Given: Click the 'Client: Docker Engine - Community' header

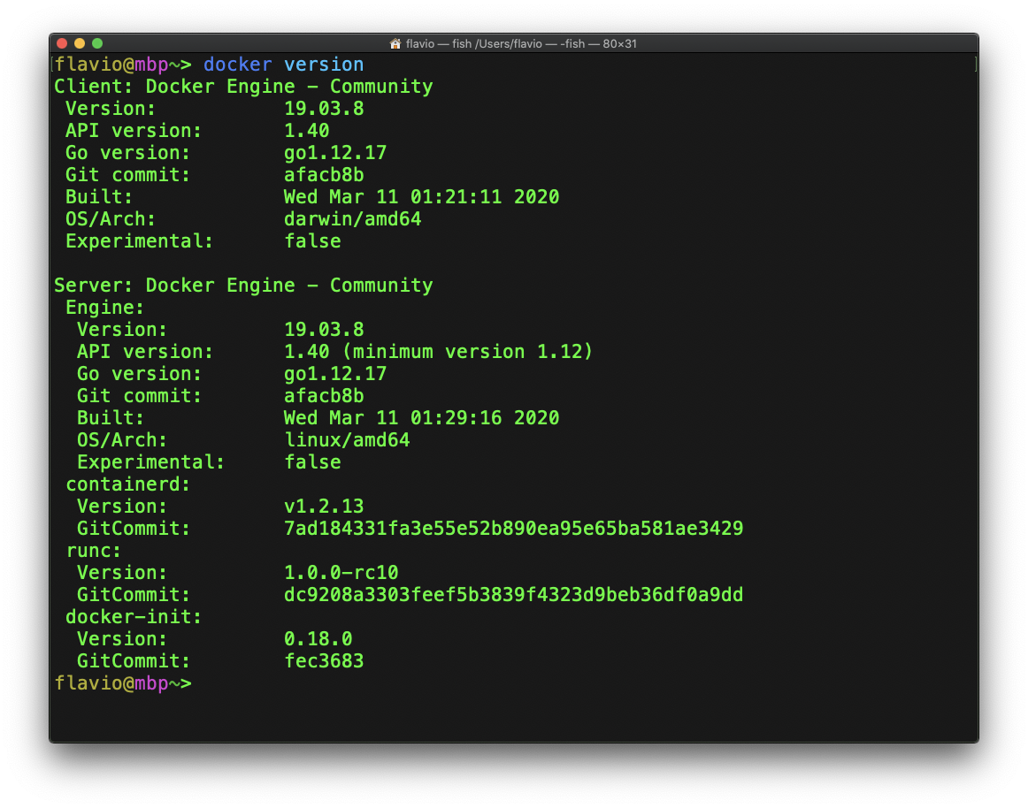Looking at the screenshot, I should pyautogui.click(x=243, y=87).
